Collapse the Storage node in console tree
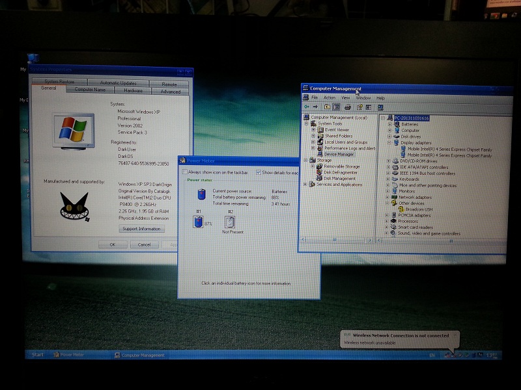The image size is (521, 390). [x=305, y=160]
